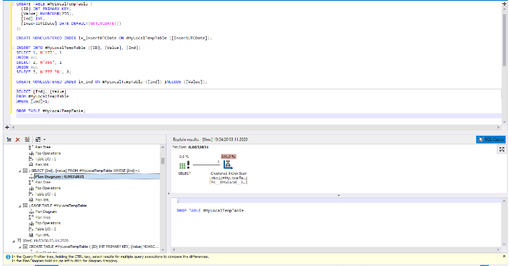Collapse the SELECT [Ind], [Value] query node
Viewport: 509px width, 266px height.
(x=19, y=171)
